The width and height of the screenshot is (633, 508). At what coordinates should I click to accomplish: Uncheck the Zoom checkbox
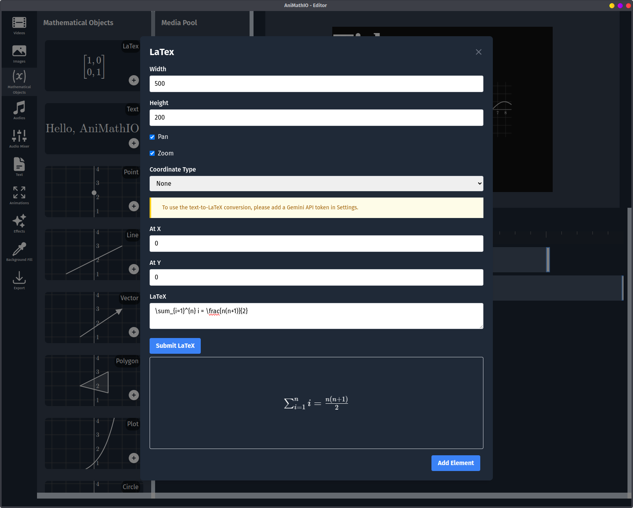click(152, 153)
